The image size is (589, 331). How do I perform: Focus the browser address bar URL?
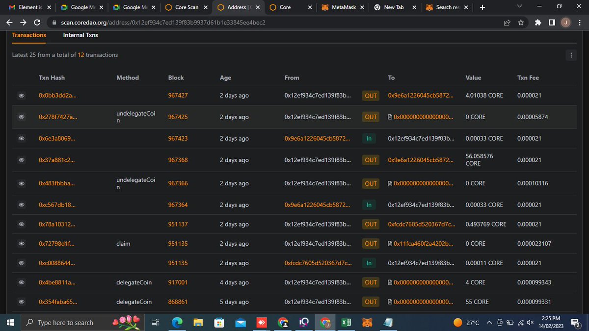pos(163,23)
